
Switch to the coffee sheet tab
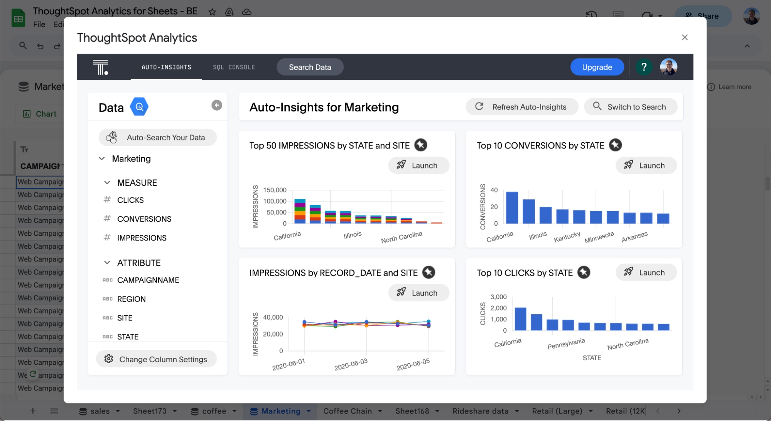click(x=214, y=411)
